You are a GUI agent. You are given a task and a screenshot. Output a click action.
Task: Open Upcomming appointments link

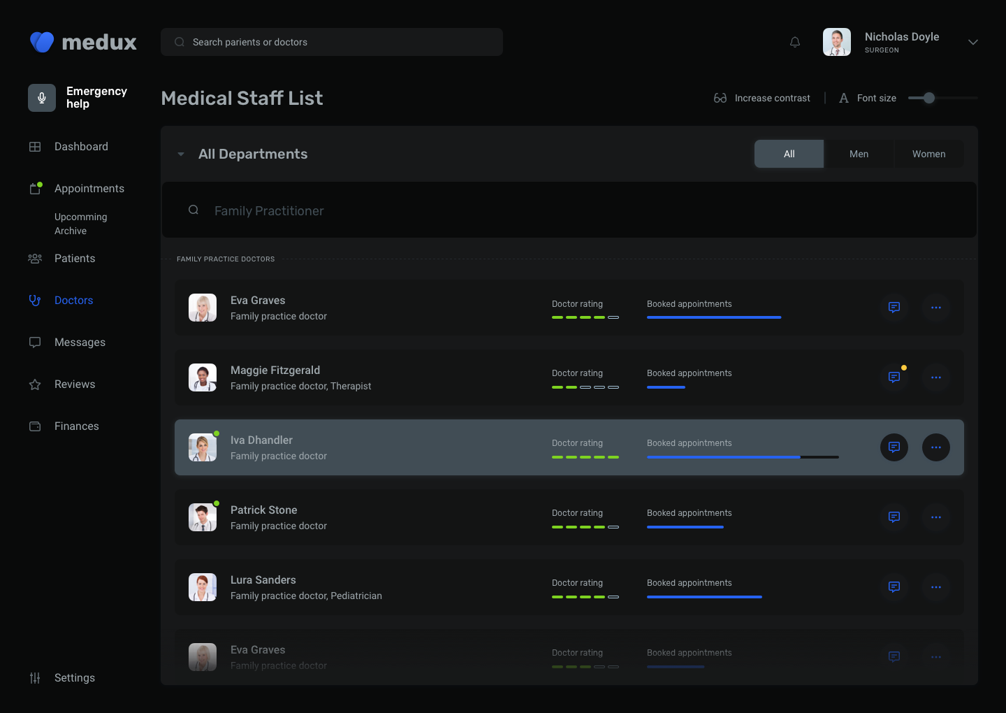pyautogui.click(x=81, y=217)
